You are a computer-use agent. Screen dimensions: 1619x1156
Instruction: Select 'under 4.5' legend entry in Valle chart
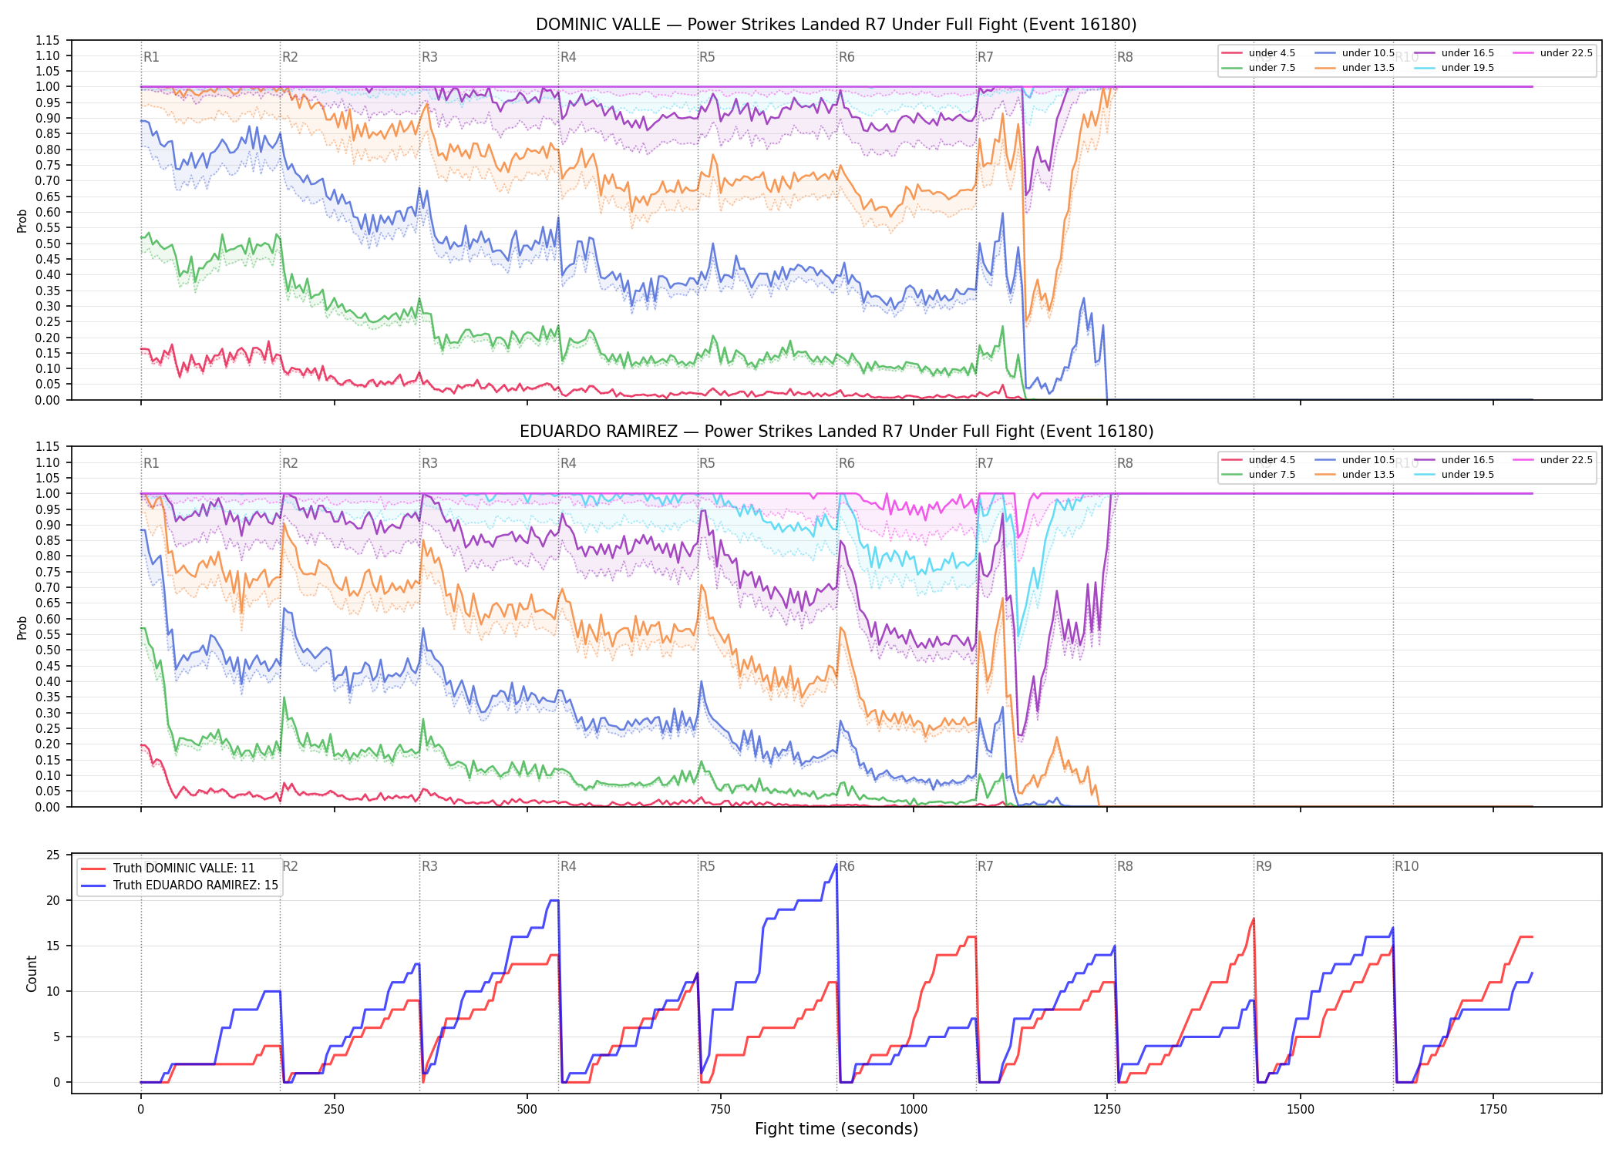pyautogui.click(x=1258, y=53)
